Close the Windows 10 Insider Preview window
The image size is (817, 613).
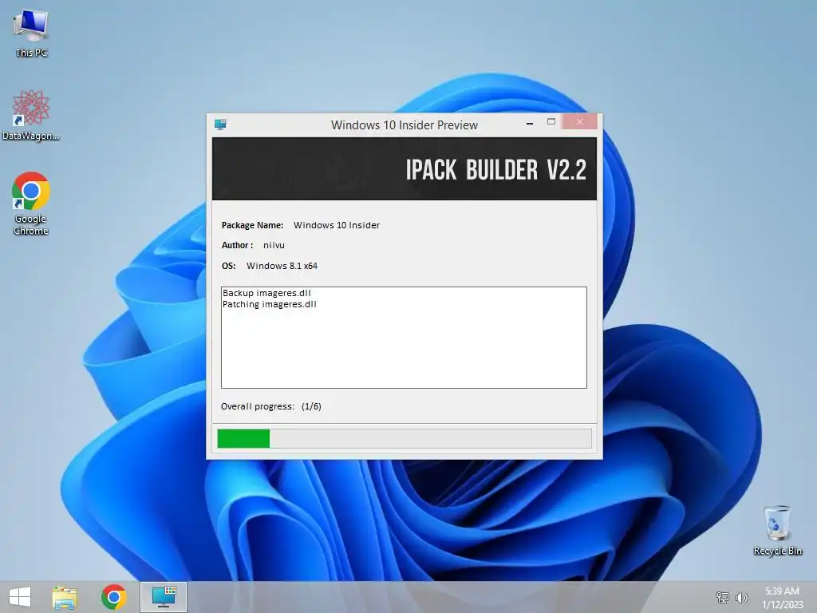[x=579, y=121]
